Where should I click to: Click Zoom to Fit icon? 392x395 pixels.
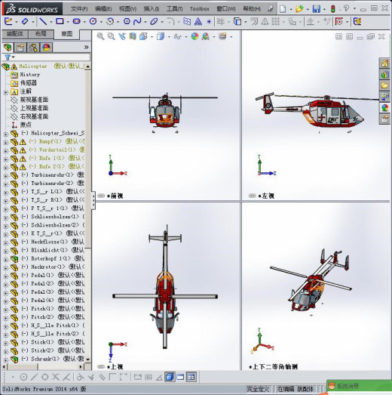(100, 36)
